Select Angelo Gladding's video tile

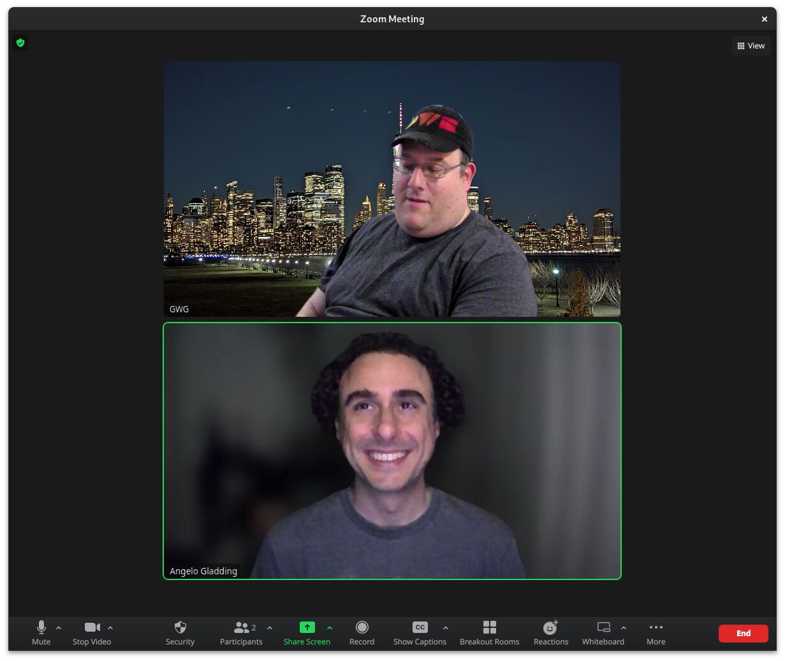pos(392,451)
